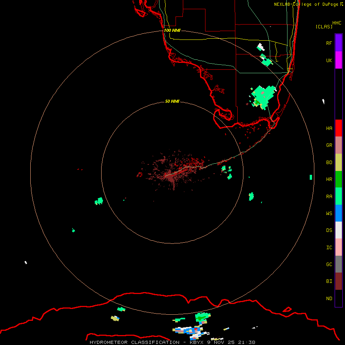The width and height of the screenshot is (345, 345).
Task: Click the "BI" legend label
Action: [329, 281]
